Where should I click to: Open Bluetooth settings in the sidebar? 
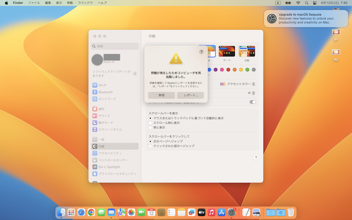click(x=105, y=92)
